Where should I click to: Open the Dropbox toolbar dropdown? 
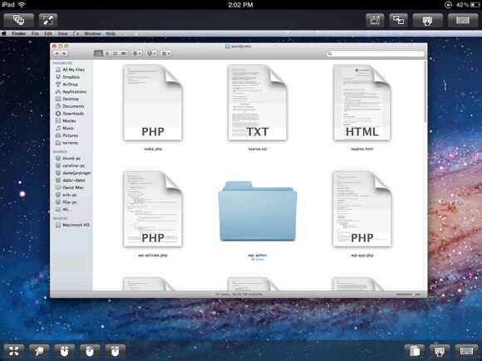pyautogui.click(x=151, y=53)
